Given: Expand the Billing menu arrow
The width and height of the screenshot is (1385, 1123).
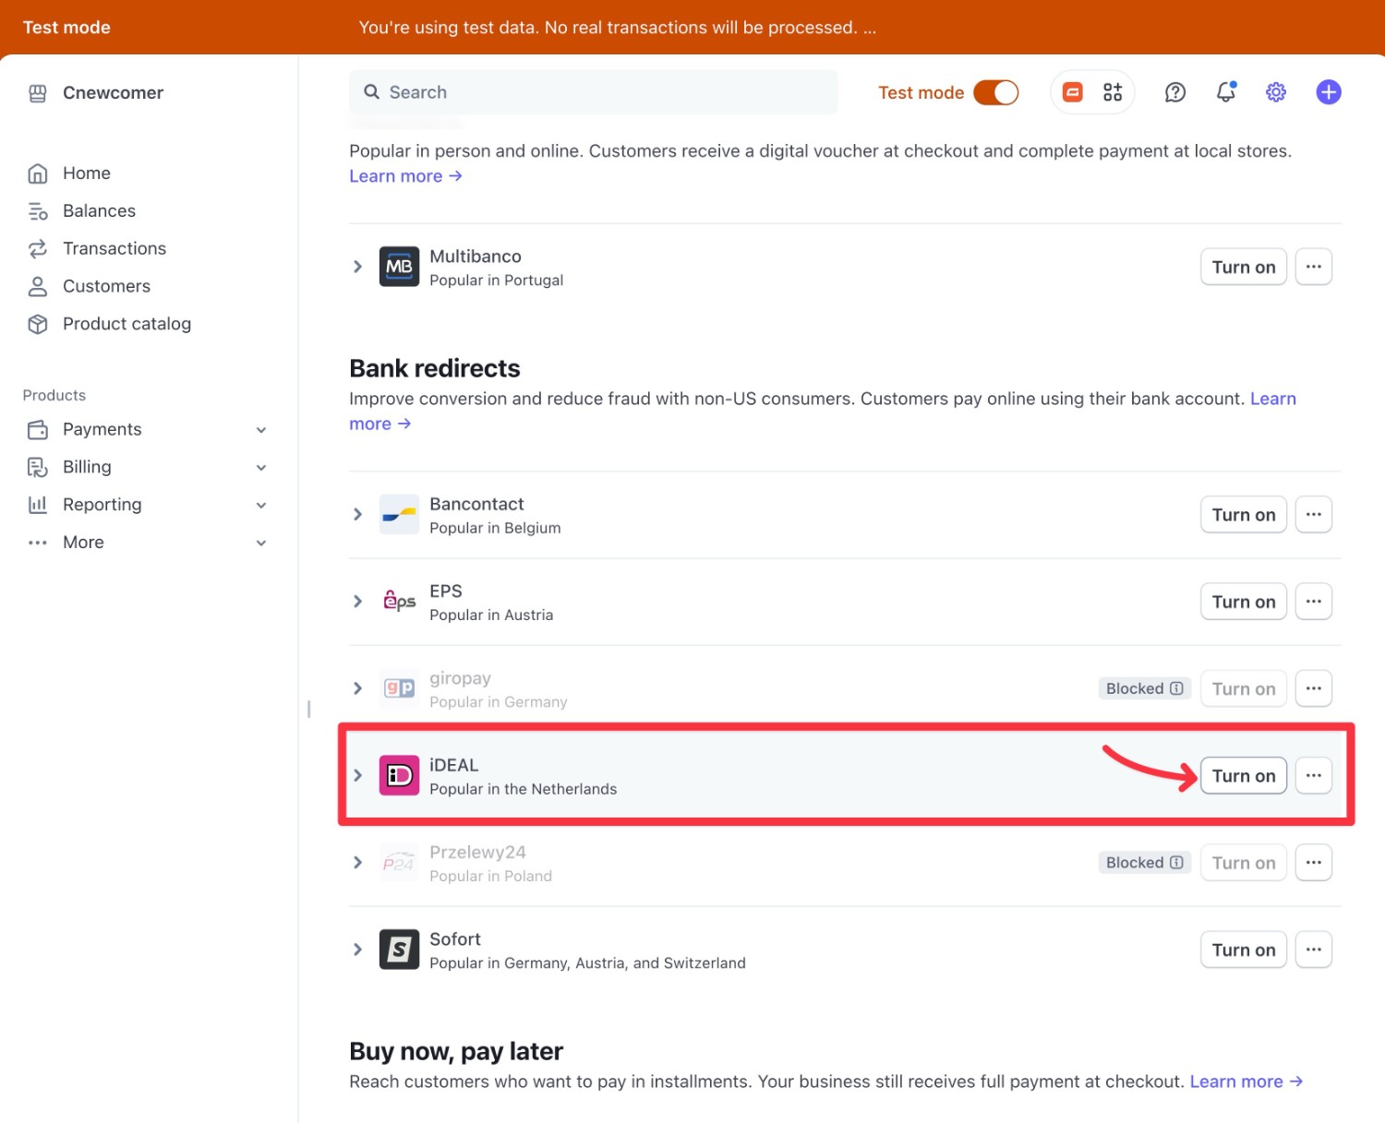Looking at the screenshot, I should coord(261,468).
